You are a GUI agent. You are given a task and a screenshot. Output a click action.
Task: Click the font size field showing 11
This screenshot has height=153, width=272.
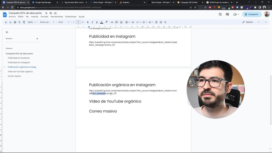click(x=78, y=22)
